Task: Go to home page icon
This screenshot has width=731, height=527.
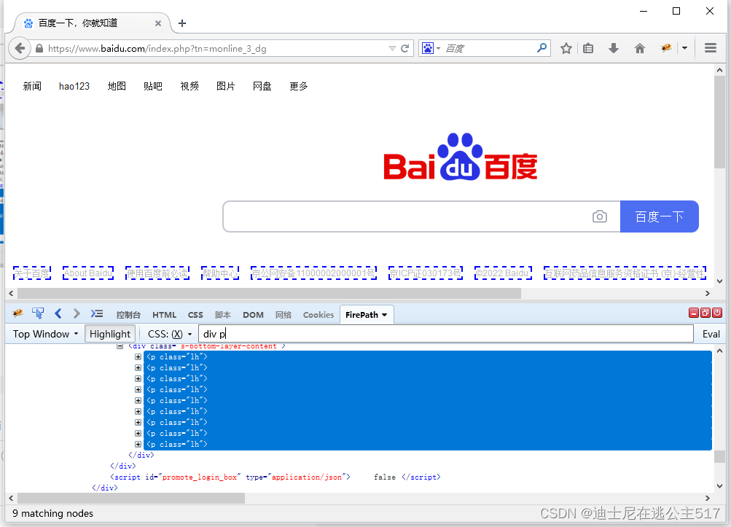Action: click(x=640, y=48)
